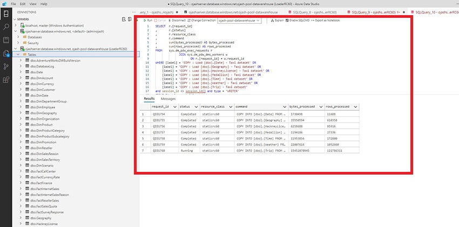Switch to the SQLQuery_9 tab

pos(376,12)
